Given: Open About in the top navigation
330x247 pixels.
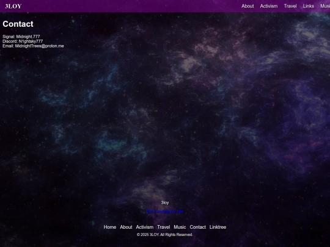Looking at the screenshot, I should (248, 6).
